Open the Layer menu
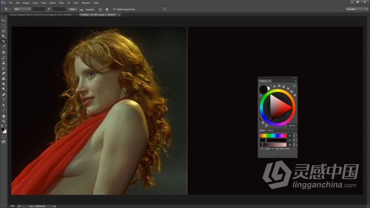Viewport: 370px width, 208px height. [35, 3]
